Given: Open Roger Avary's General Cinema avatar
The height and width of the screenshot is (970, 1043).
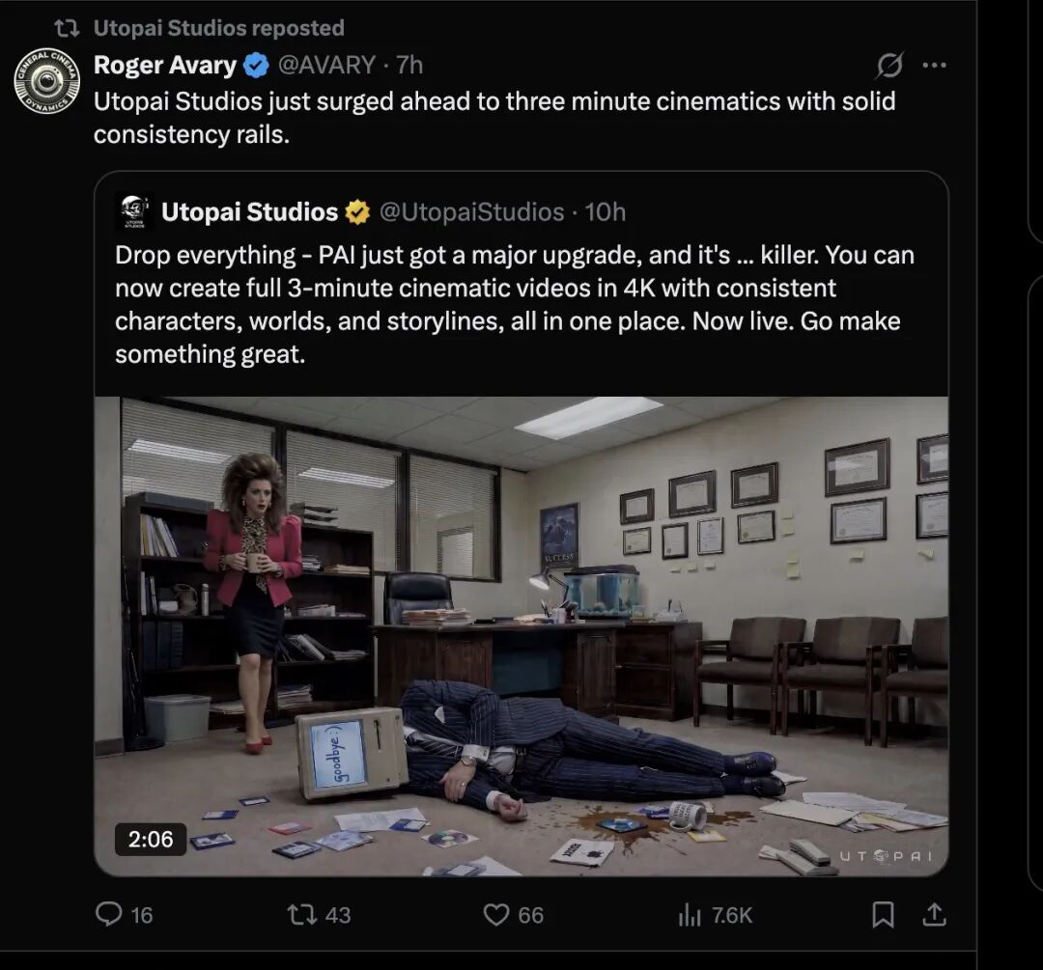Looking at the screenshot, I should point(46,80).
